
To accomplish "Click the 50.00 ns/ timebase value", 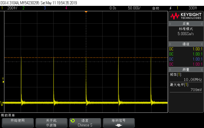I will click(x=134, y=8).
